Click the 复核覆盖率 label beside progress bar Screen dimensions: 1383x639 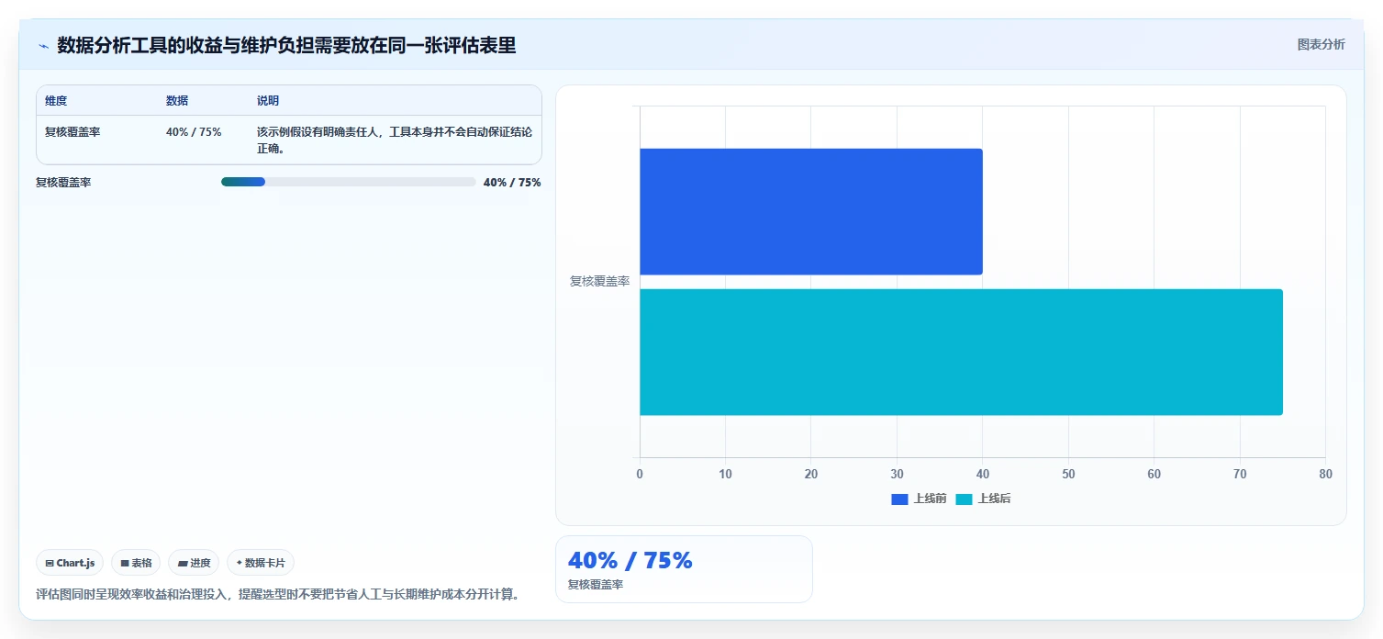[63, 183]
